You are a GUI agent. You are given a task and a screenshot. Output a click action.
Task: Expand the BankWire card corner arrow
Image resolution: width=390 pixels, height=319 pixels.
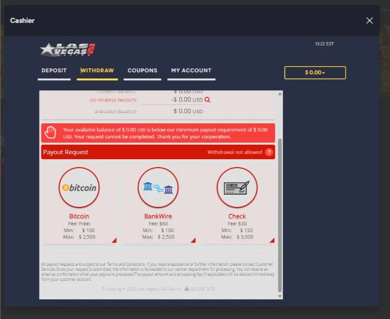[x=193, y=241]
